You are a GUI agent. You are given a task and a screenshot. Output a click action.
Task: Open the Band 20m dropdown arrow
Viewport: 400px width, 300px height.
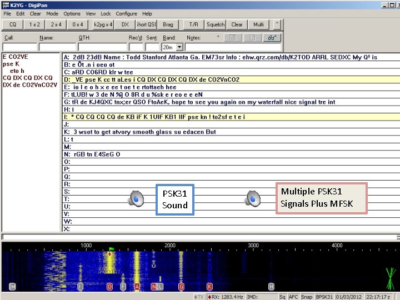point(179,47)
